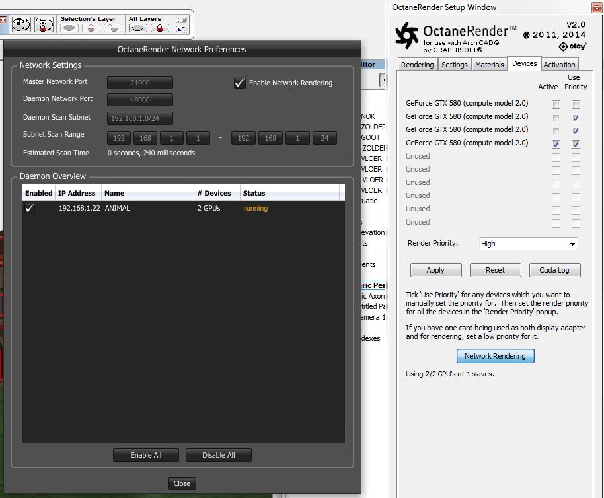604x498 pixels.
Task: Click the Reset button
Action: (x=495, y=270)
